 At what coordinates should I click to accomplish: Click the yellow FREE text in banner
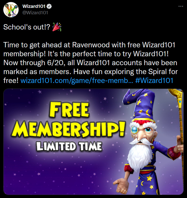[x=69, y=110]
